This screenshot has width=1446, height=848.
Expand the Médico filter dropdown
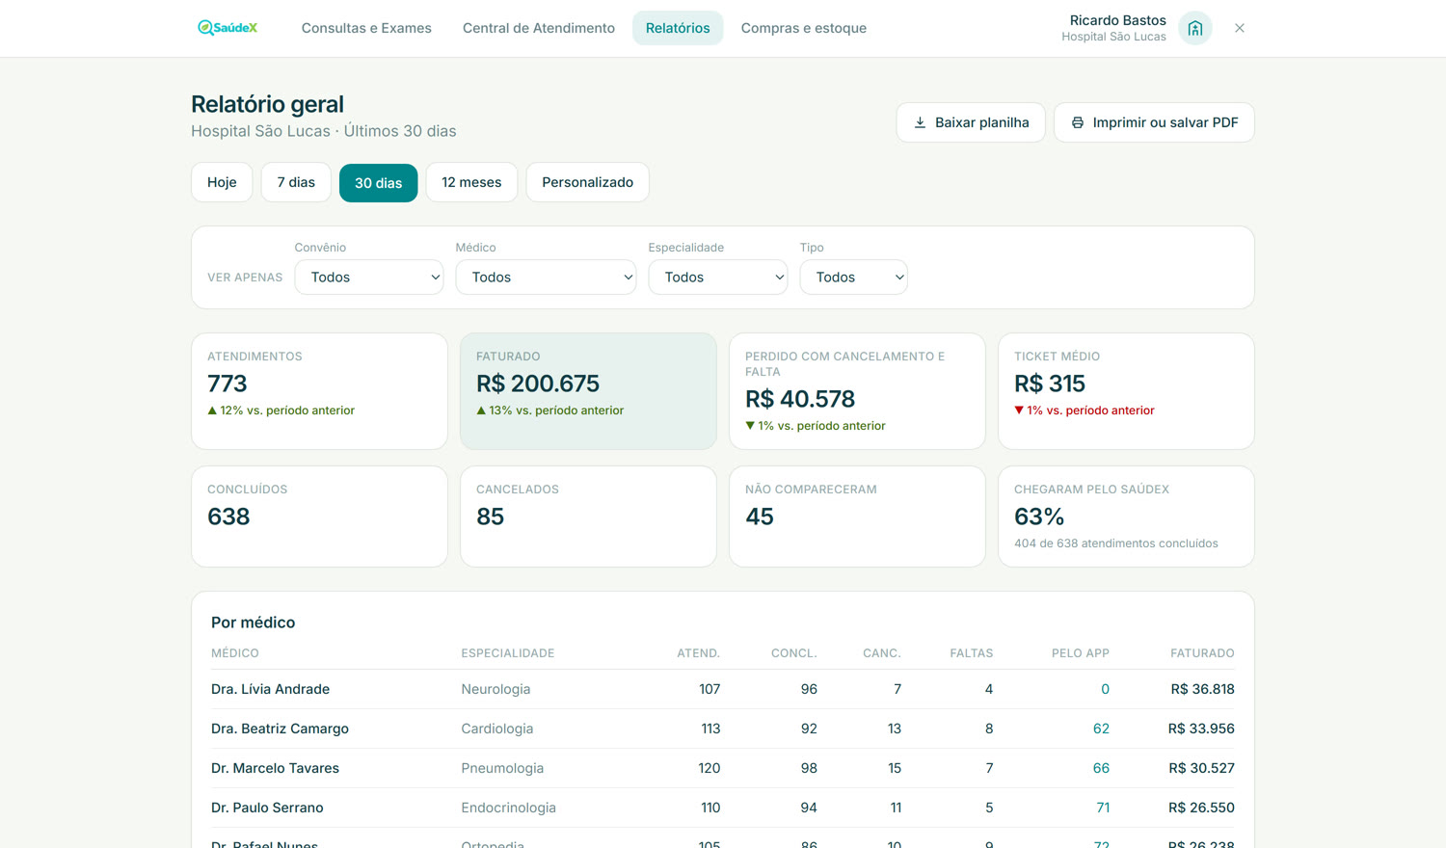tap(546, 278)
